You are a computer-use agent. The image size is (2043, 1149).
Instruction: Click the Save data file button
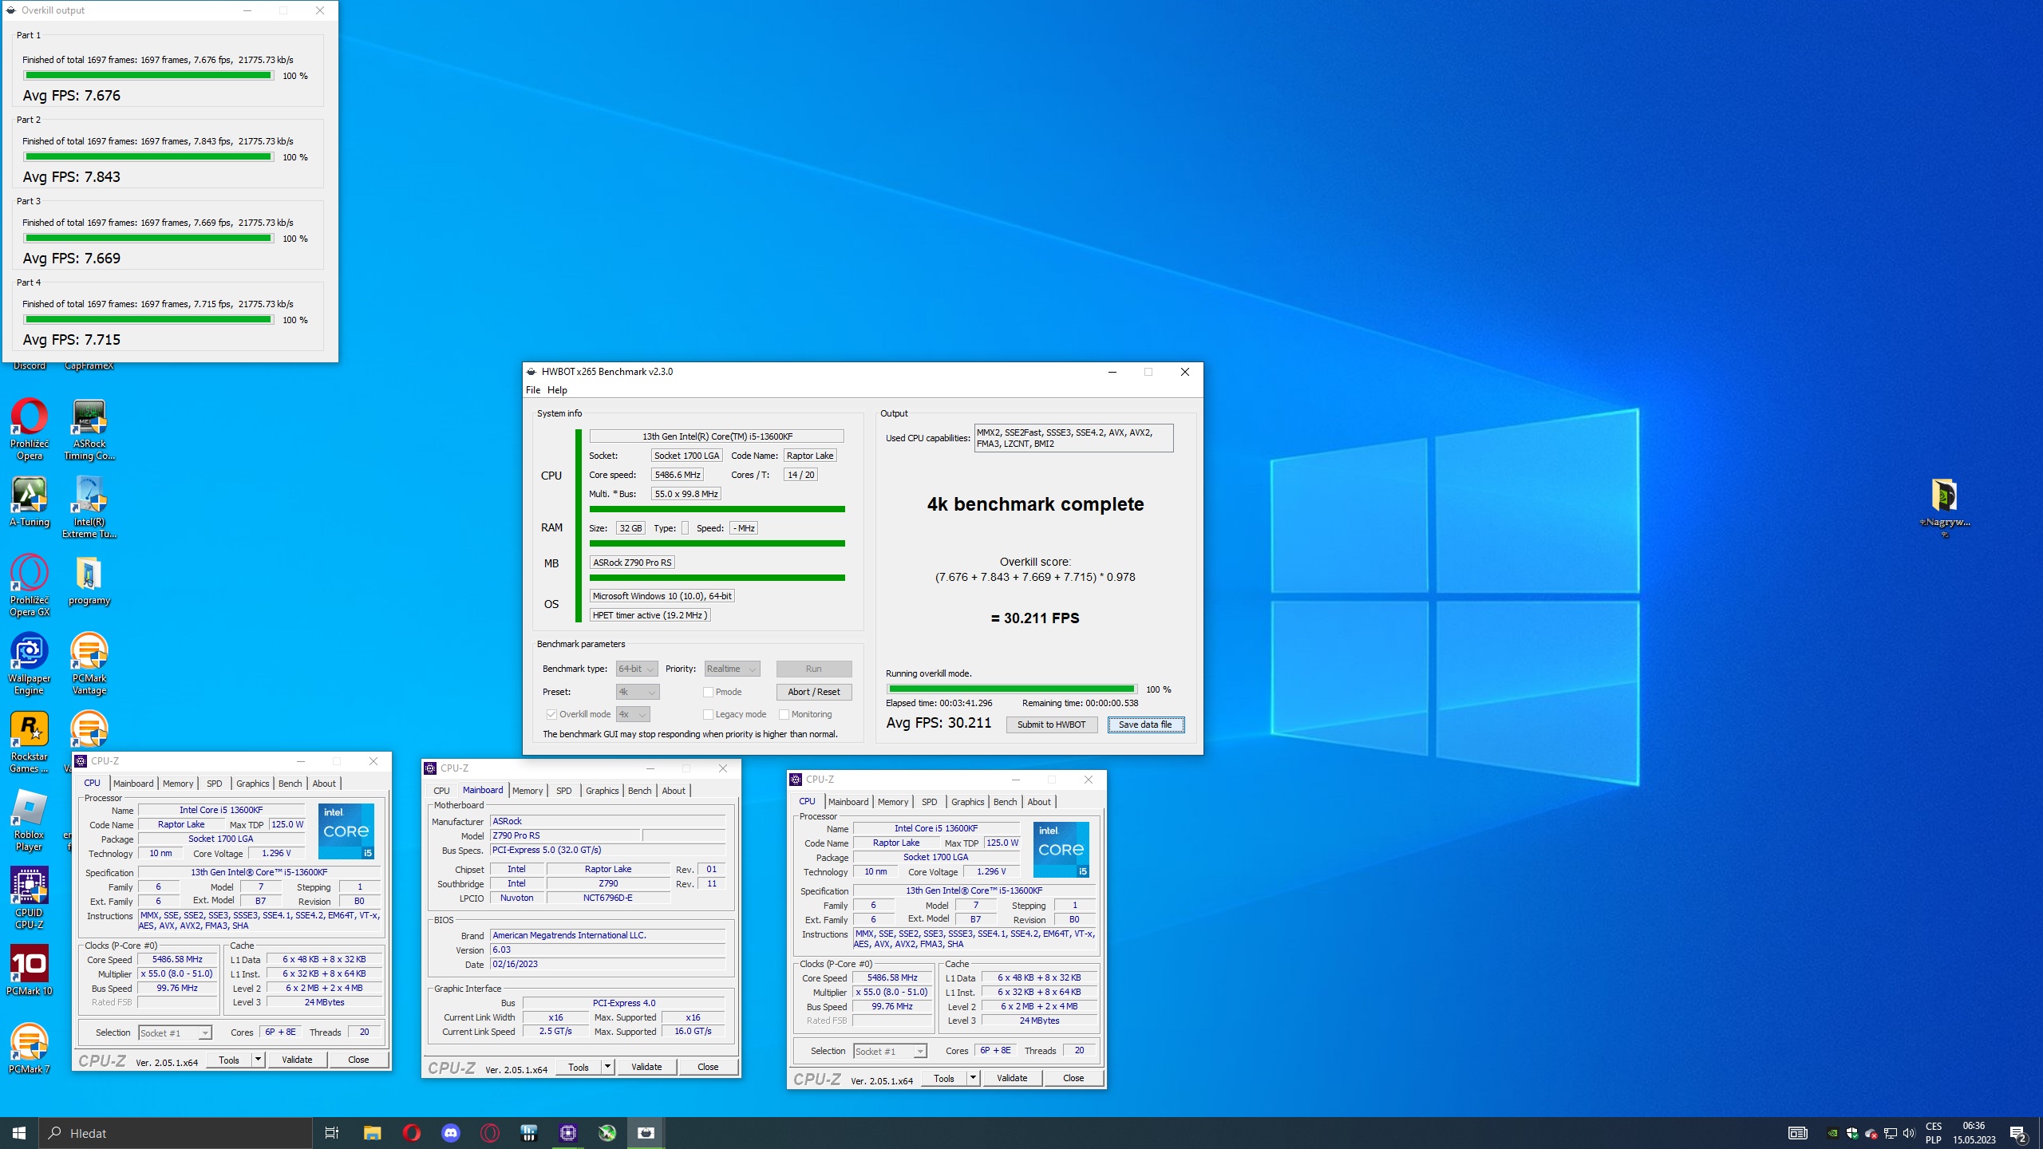1145,725
